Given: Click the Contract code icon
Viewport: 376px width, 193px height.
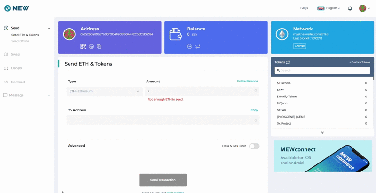Looking at the screenshot, I should [x=6, y=82].
